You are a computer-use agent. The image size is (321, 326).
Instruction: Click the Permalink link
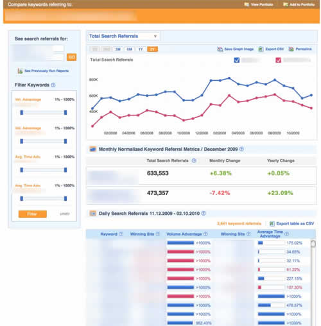pyautogui.click(x=304, y=49)
